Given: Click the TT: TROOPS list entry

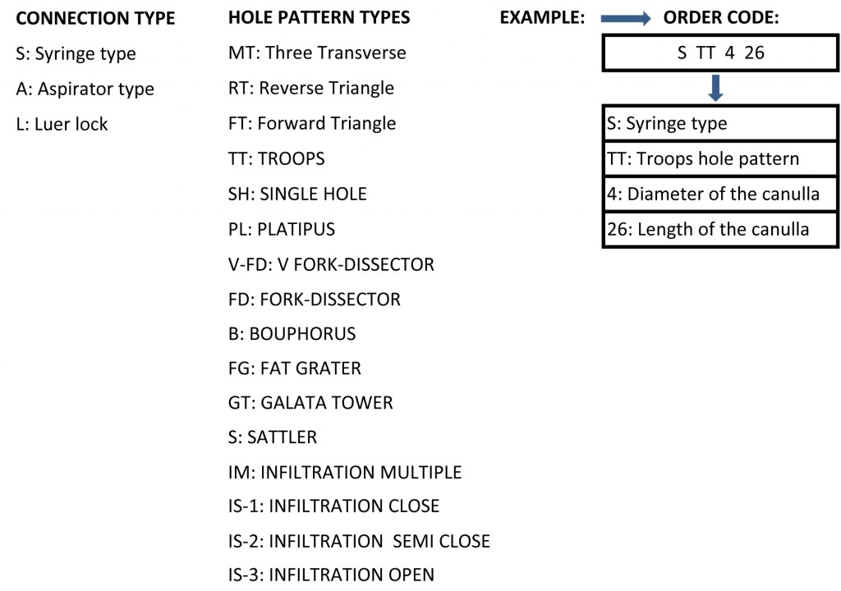Looking at the screenshot, I should [x=276, y=158].
